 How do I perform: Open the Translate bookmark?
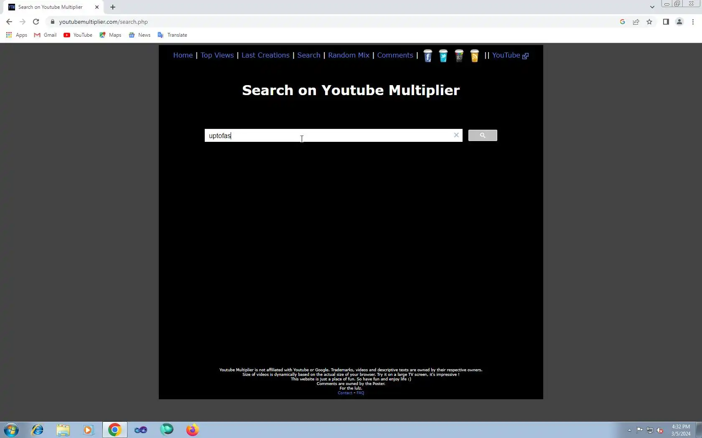tap(172, 35)
